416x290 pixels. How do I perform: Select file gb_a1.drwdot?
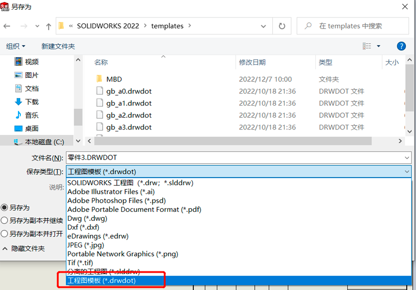pyautogui.click(x=129, y=103)
